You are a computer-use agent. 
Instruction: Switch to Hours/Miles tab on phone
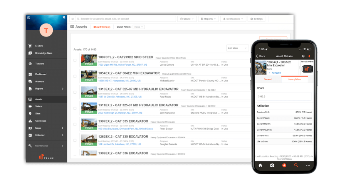(295, 79)
